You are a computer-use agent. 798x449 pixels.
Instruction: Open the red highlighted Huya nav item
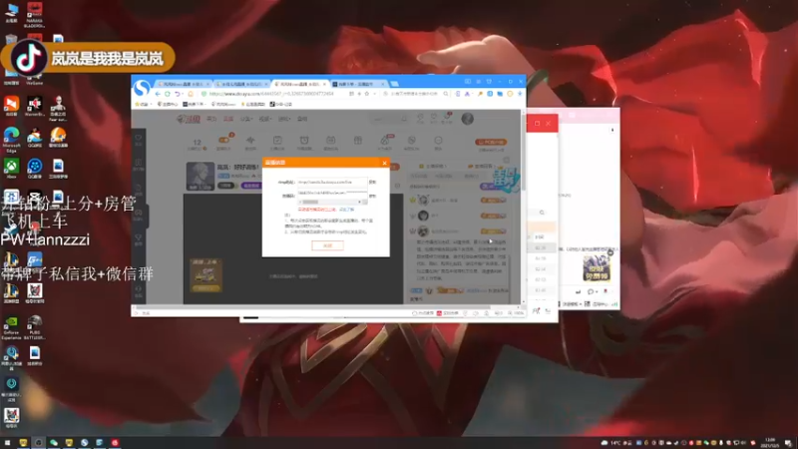[228, 119]
